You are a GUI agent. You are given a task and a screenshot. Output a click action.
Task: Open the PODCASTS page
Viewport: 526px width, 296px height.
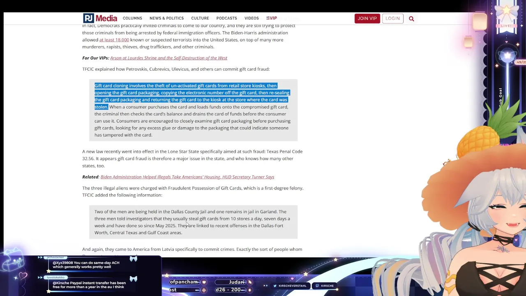227,18
